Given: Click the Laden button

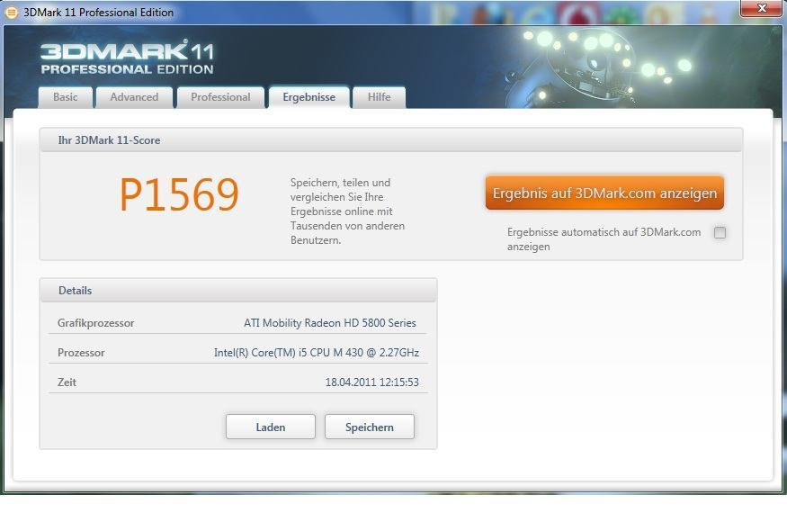Looking at the screenshot, I should point(271,427).
